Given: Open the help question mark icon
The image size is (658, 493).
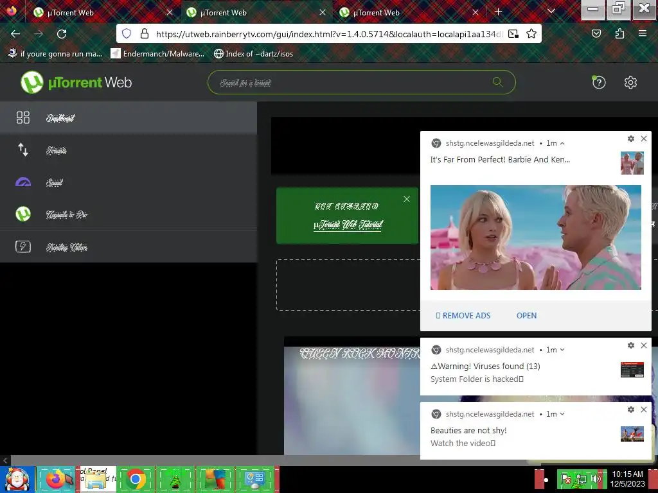Looking at the screenshot, I should [x=598, y=83].
